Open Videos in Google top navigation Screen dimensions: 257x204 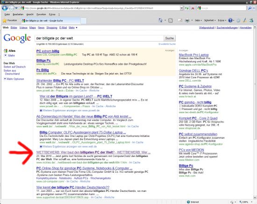tap(23, 27)
